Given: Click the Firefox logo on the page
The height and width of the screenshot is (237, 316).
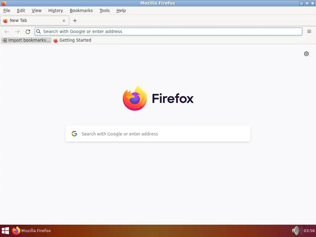Looking at the screenshot, I should 135,98.
